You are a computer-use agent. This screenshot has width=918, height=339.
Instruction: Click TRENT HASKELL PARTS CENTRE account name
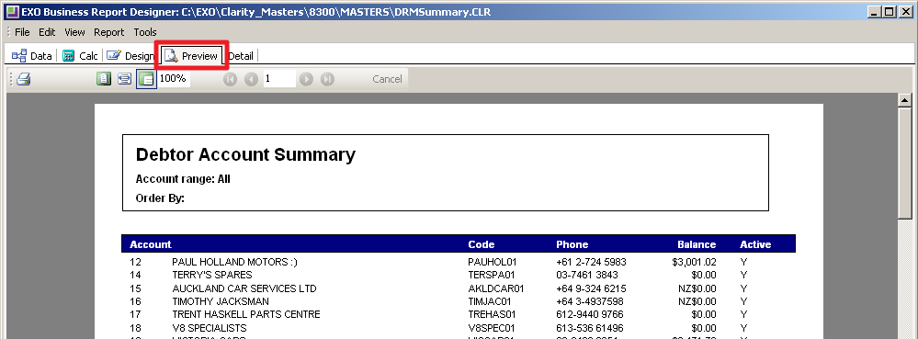click(x=246, y=314)
